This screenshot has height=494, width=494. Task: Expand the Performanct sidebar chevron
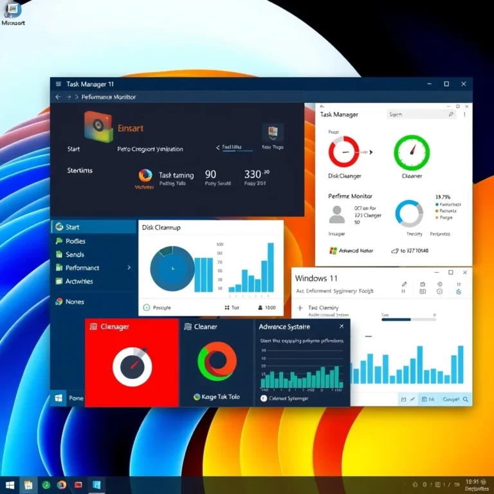(x=129, y=268)
